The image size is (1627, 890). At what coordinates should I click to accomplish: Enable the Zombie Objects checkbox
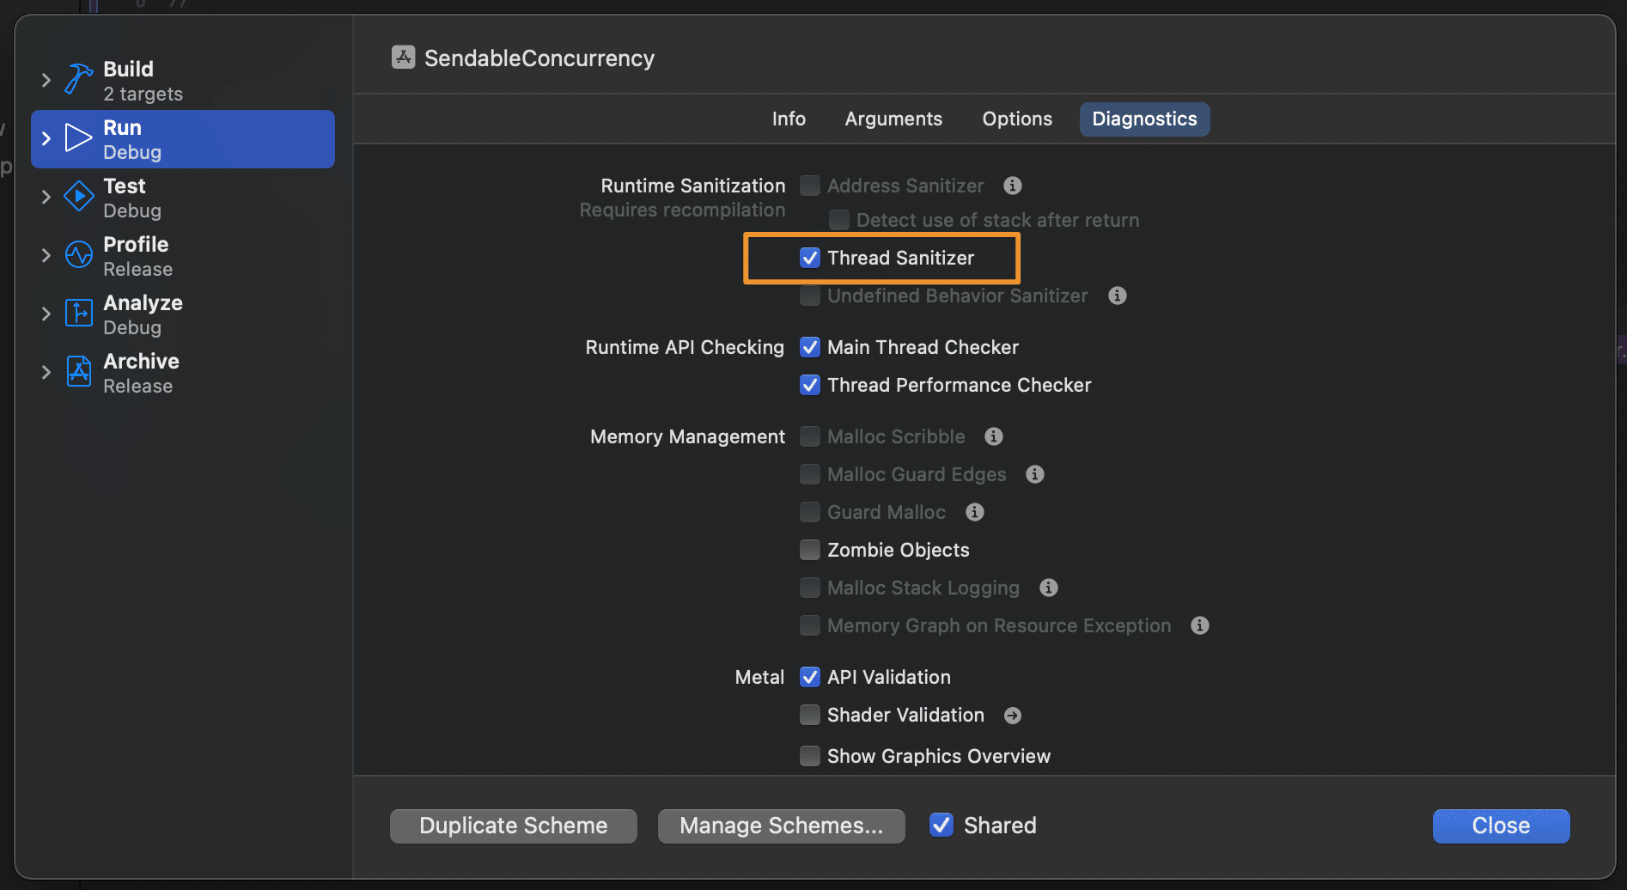click(x=810, y=550)
